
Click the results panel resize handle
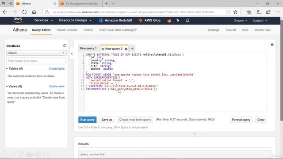(x=195, y=134)
